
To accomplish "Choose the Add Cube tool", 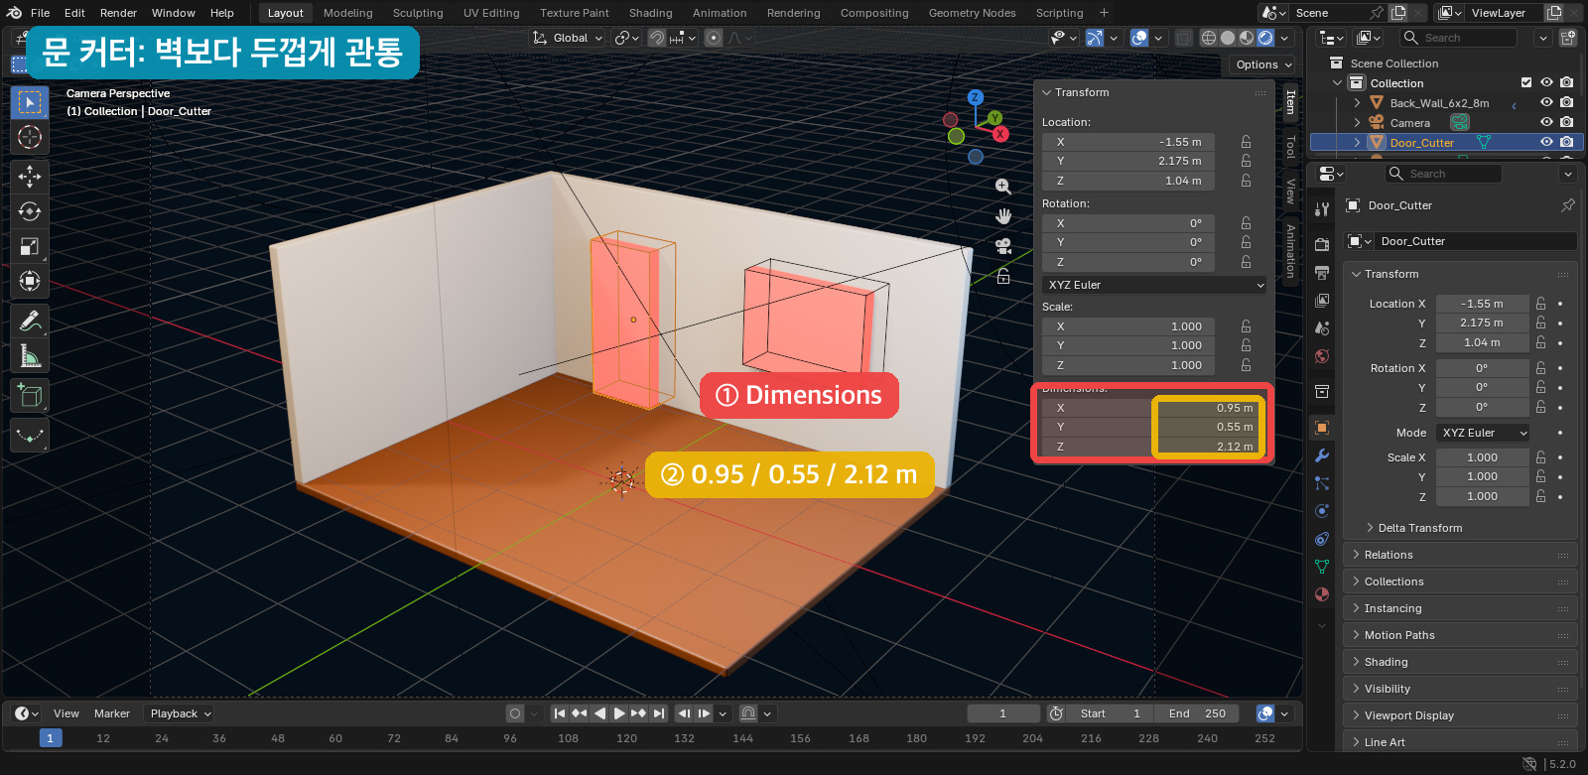I will click(30, 396).
